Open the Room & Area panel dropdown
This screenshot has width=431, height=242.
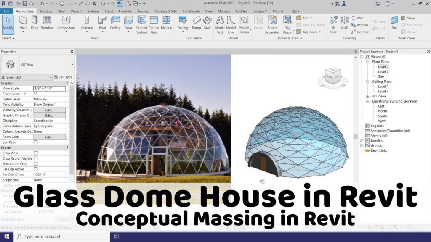(x=290, y=38)
